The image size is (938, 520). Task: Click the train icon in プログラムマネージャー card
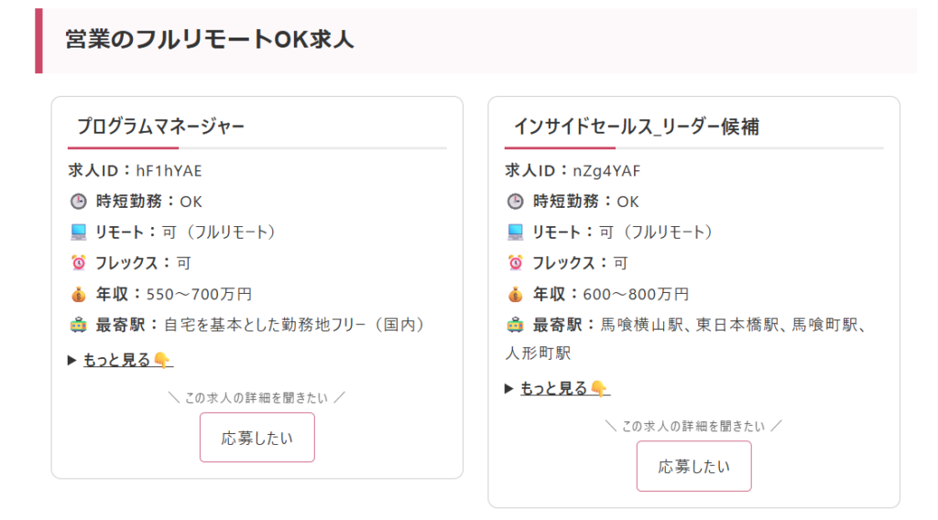78,324
